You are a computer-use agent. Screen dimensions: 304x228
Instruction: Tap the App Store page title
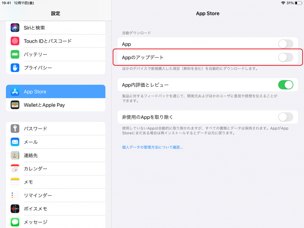208,13
